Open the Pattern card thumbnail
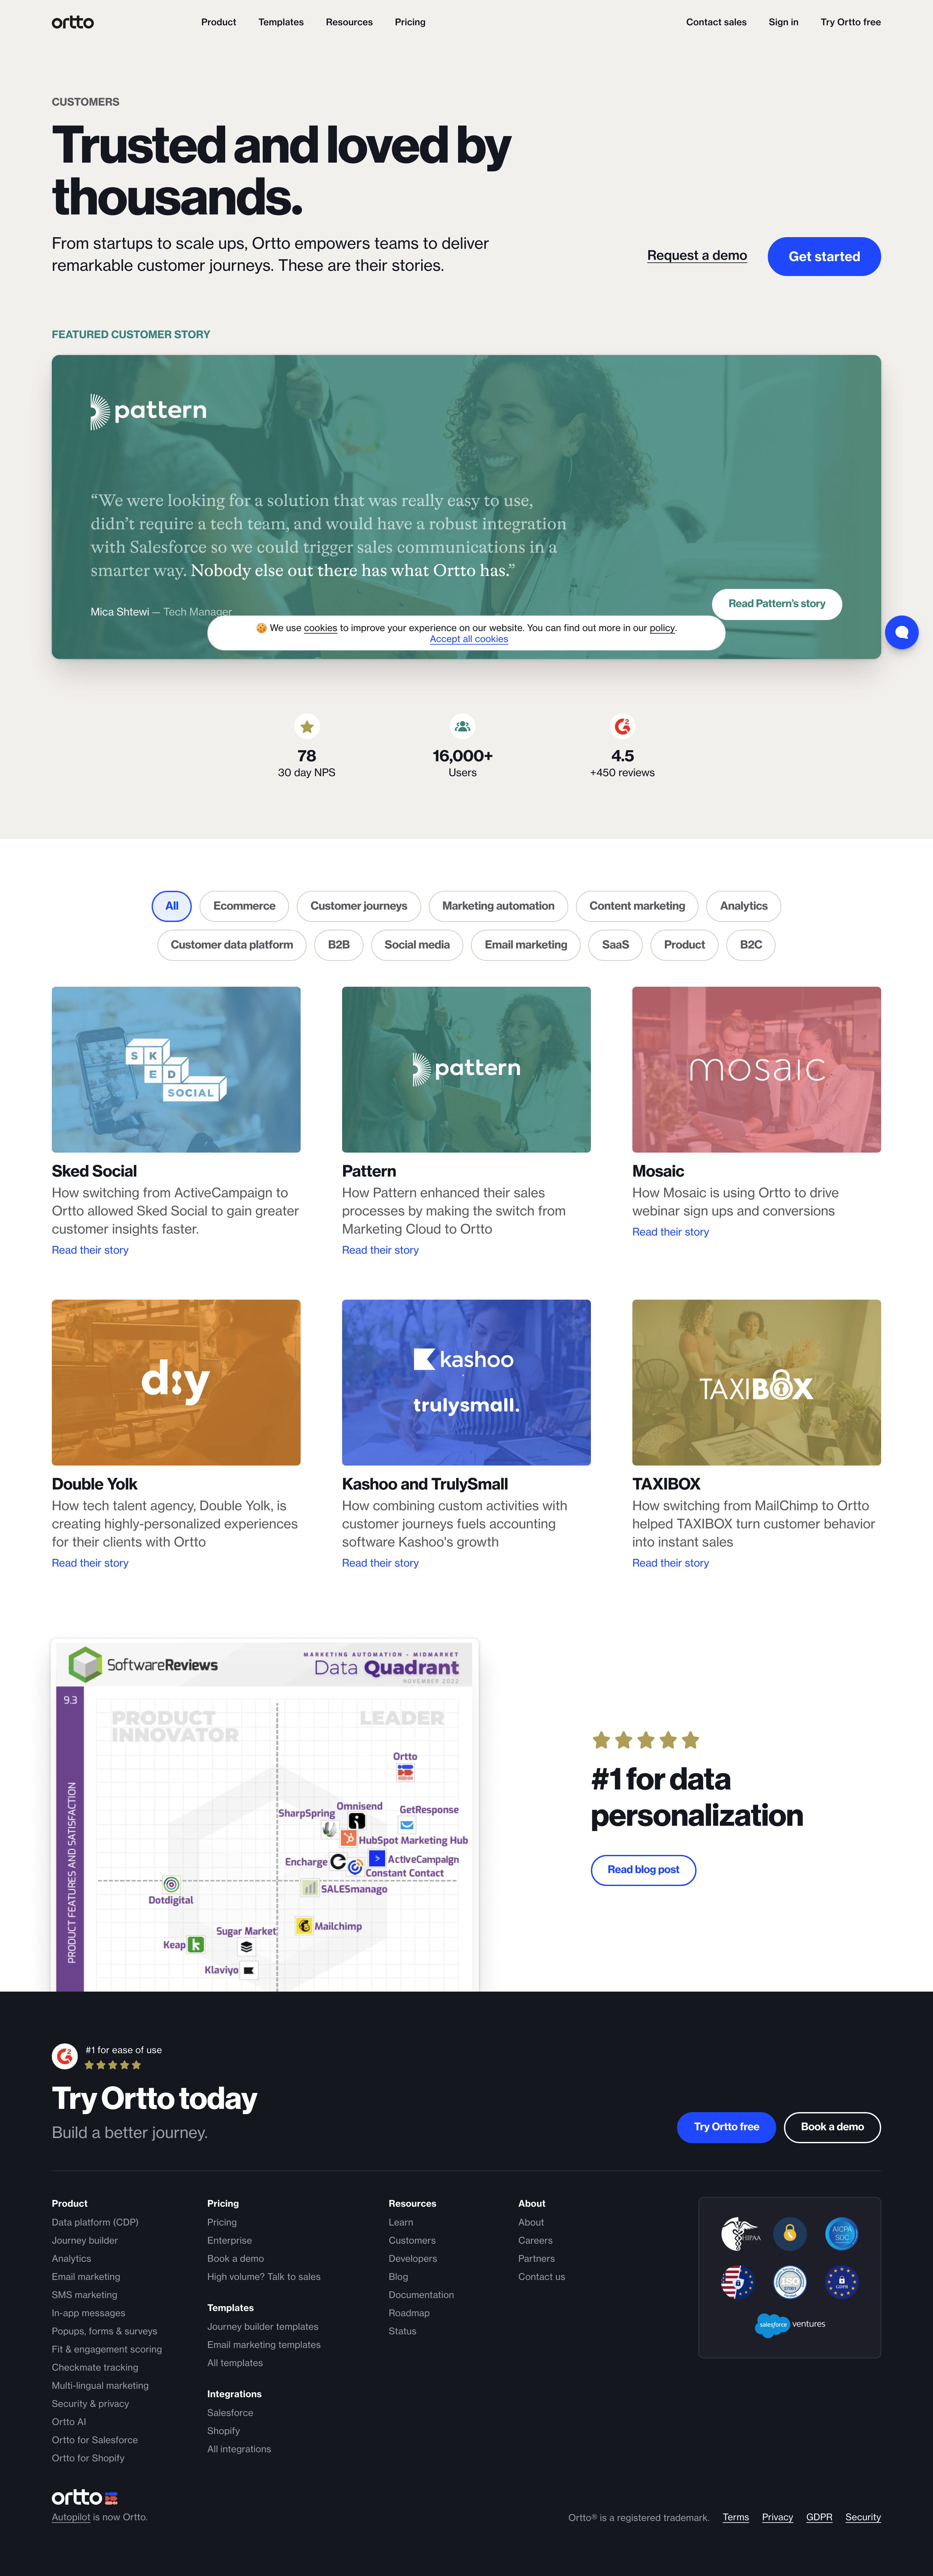 point(466,1070)
